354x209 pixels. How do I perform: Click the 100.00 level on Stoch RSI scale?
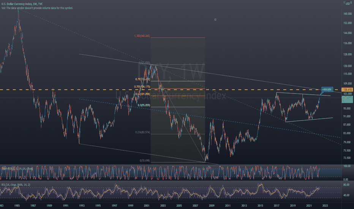[347, 166]
